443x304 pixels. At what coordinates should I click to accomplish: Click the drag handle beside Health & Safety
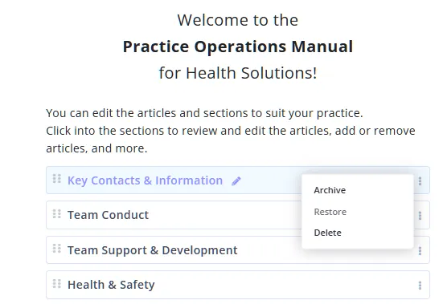[x=57, y=284]
